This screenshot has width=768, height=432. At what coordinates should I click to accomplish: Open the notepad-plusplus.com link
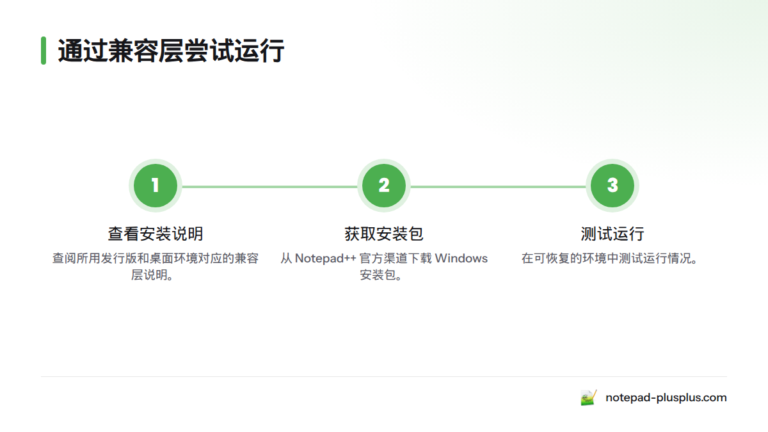(x=666, y=397)
